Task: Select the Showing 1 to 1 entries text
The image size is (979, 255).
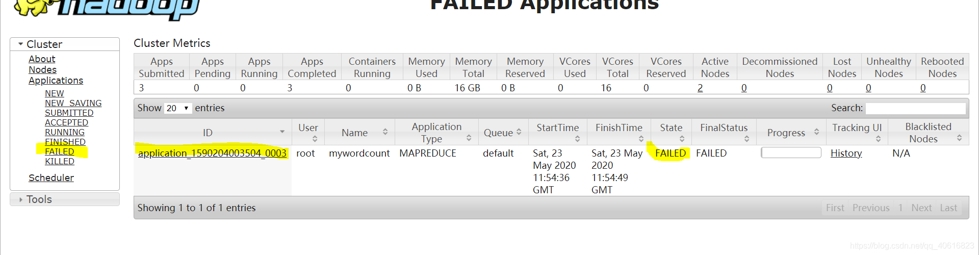Action: tap(196, 208)
